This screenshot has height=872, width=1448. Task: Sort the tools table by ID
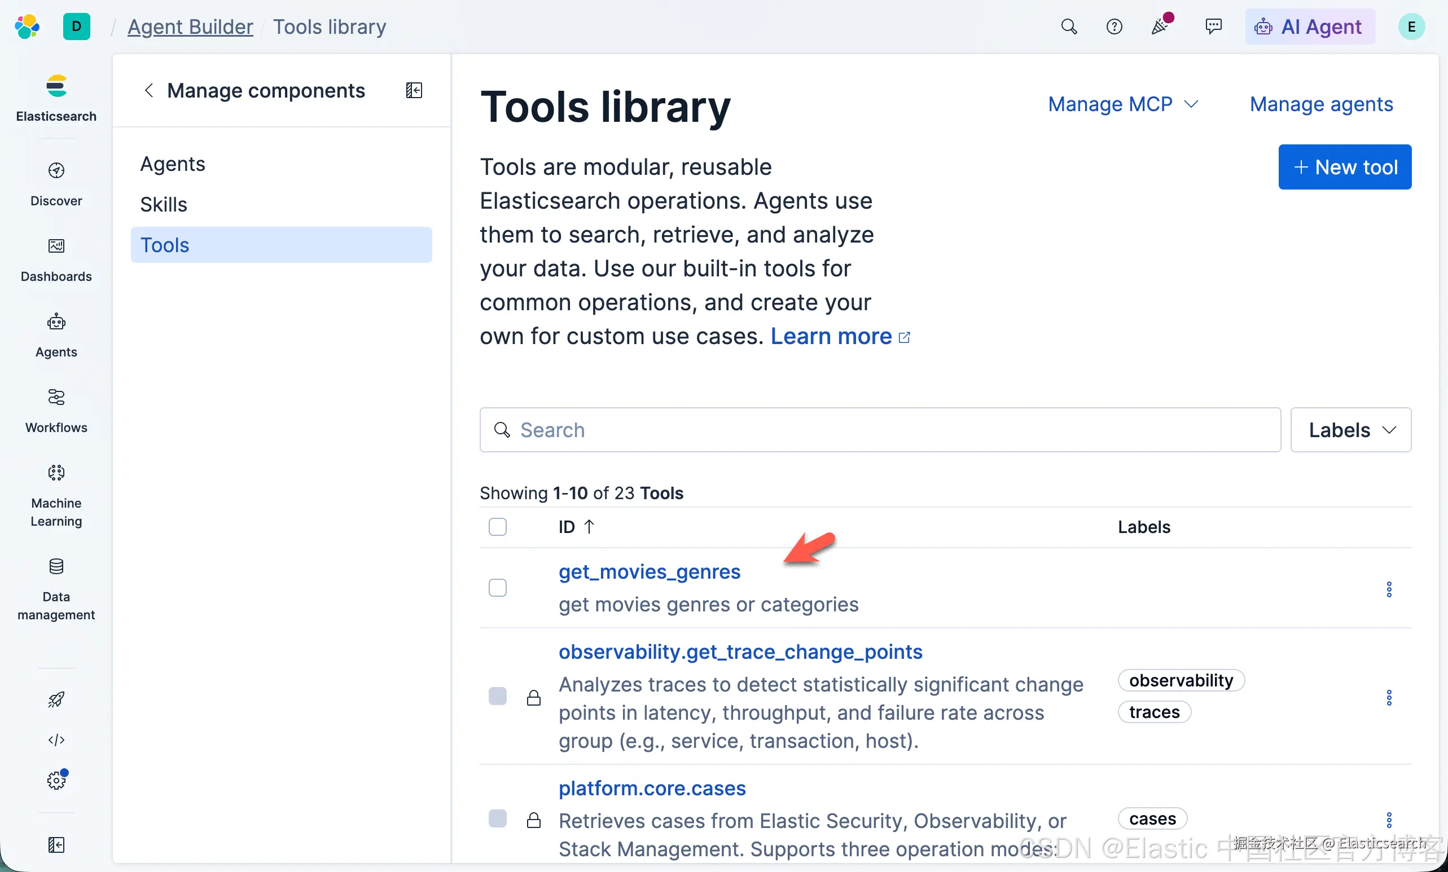click(x=577, y=527)
